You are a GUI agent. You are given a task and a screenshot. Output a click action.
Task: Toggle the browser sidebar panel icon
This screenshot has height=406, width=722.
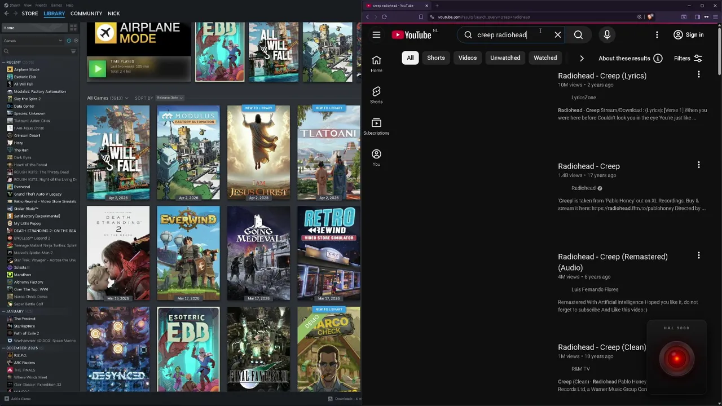(x=697, y=17)
